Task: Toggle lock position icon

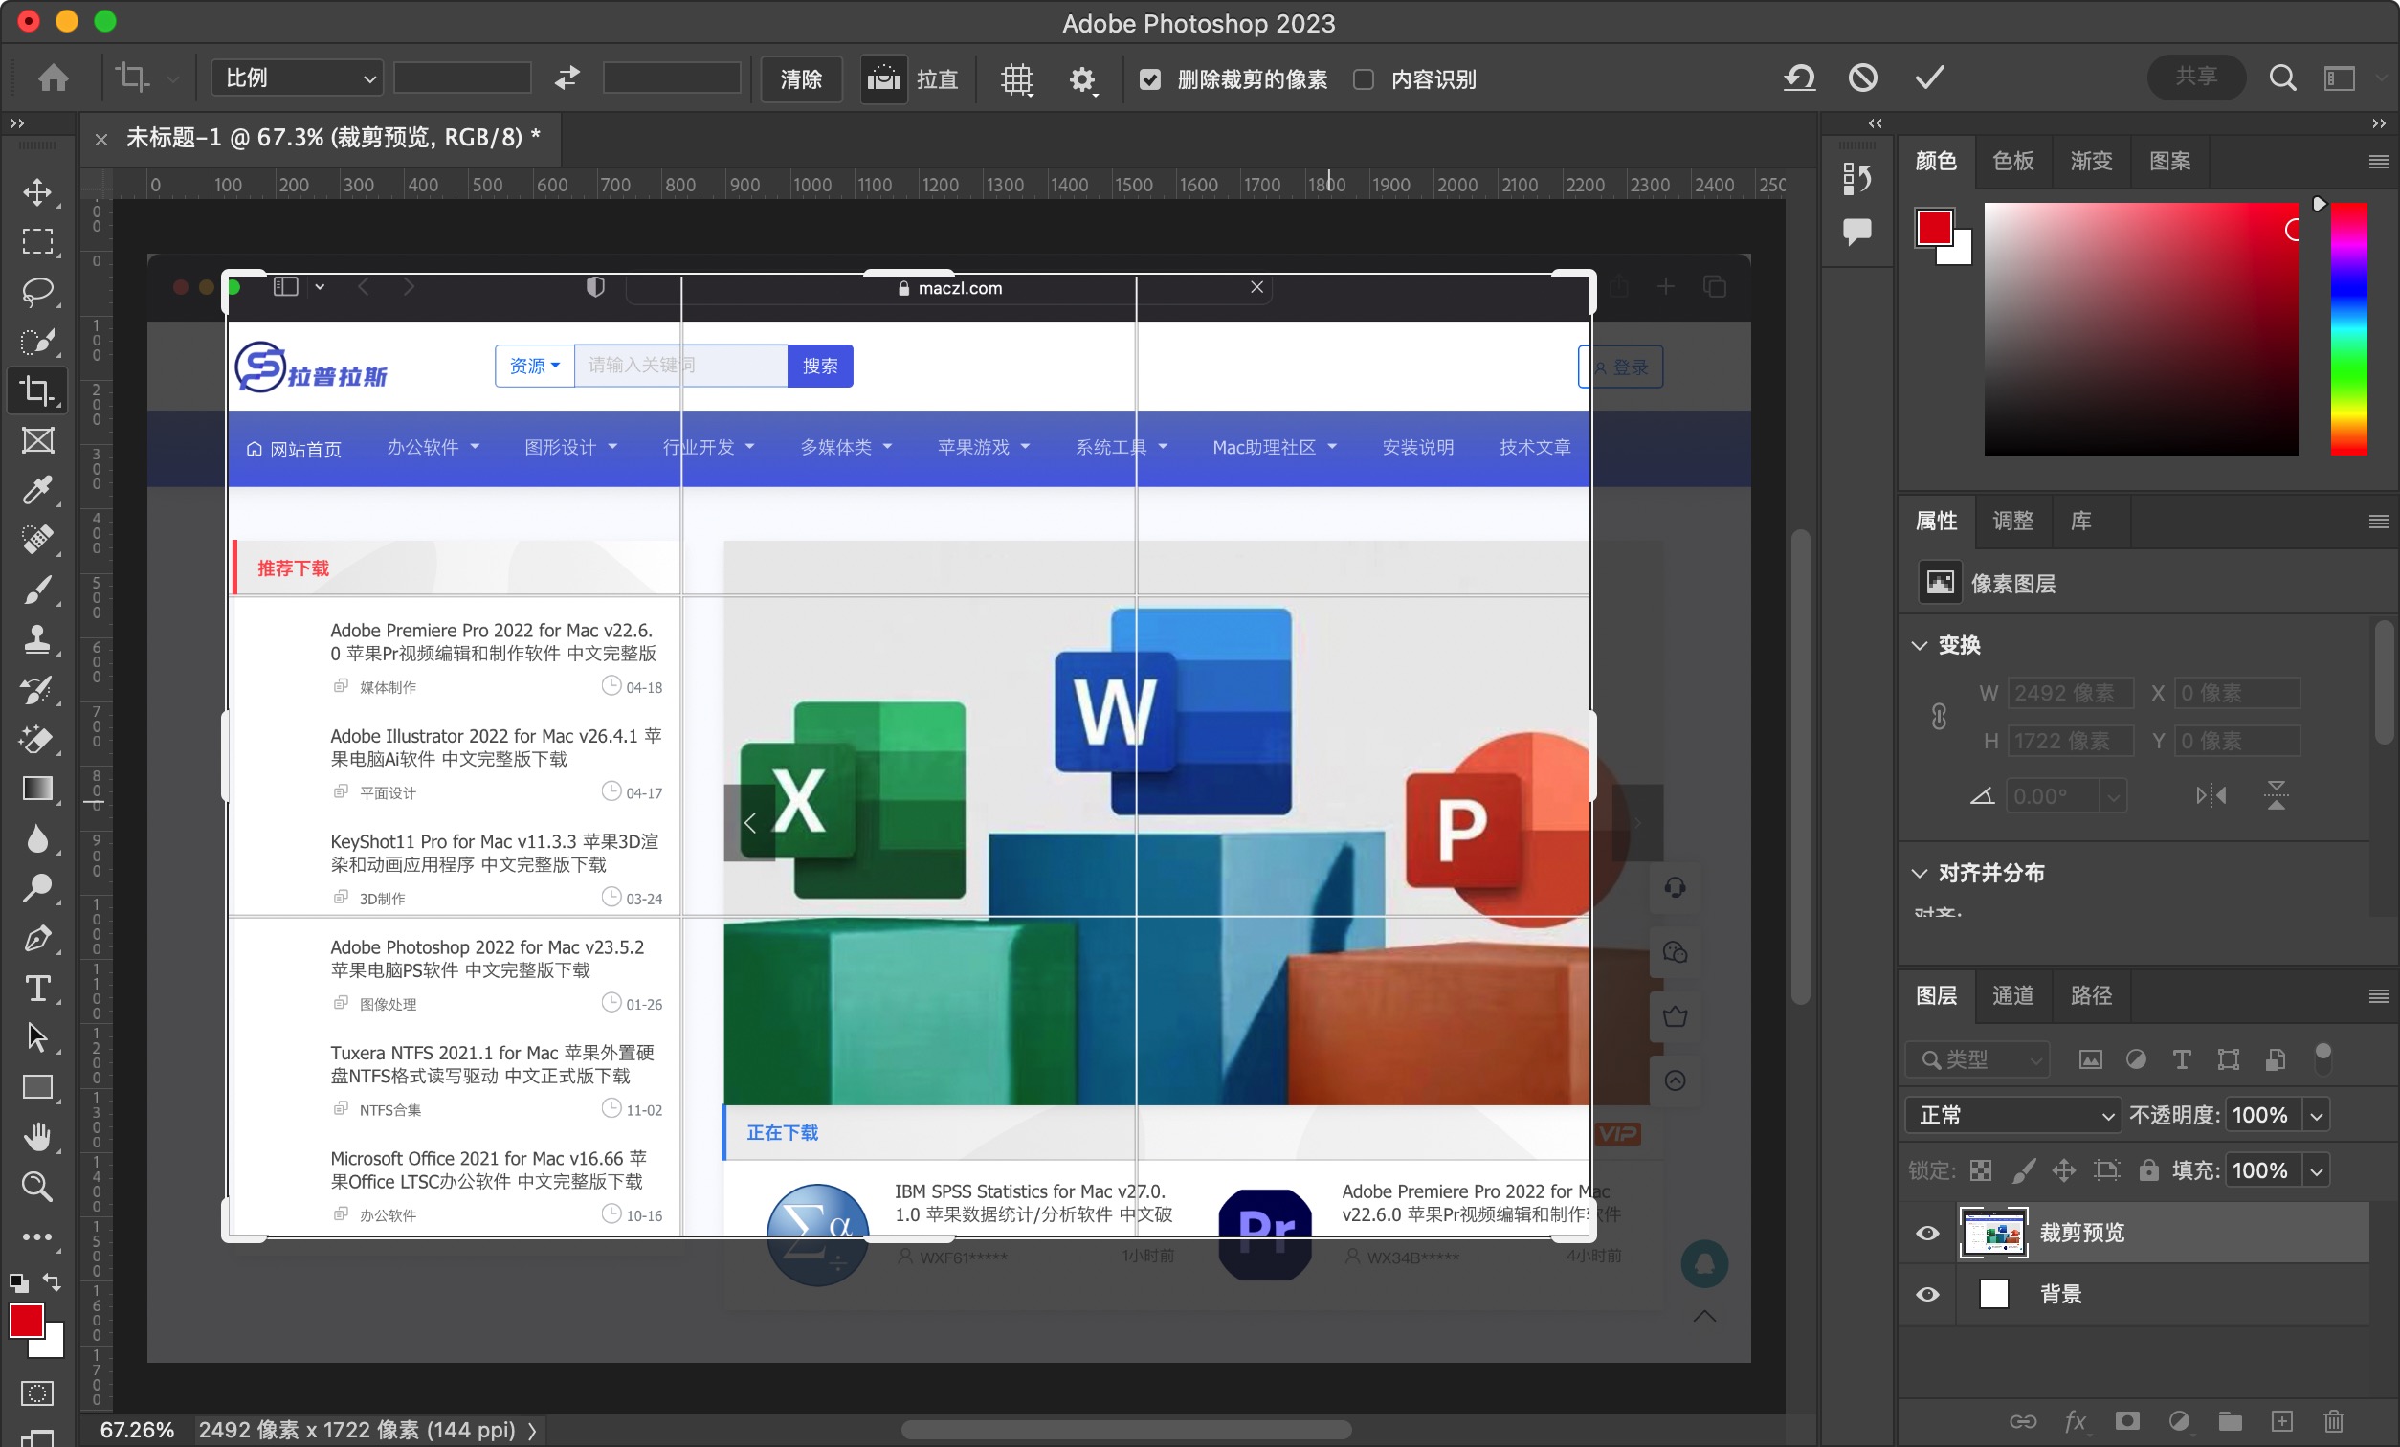Action: (2063, 1170)
